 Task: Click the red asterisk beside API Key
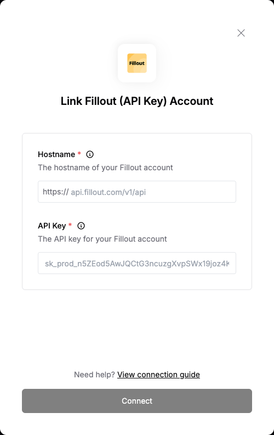point(70,225)
